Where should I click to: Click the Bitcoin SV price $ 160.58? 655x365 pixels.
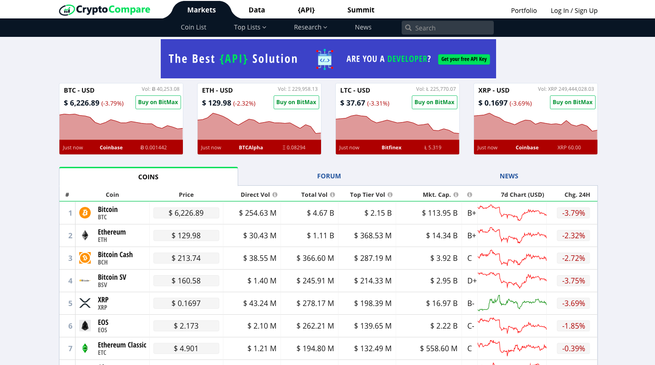[186, 281]
